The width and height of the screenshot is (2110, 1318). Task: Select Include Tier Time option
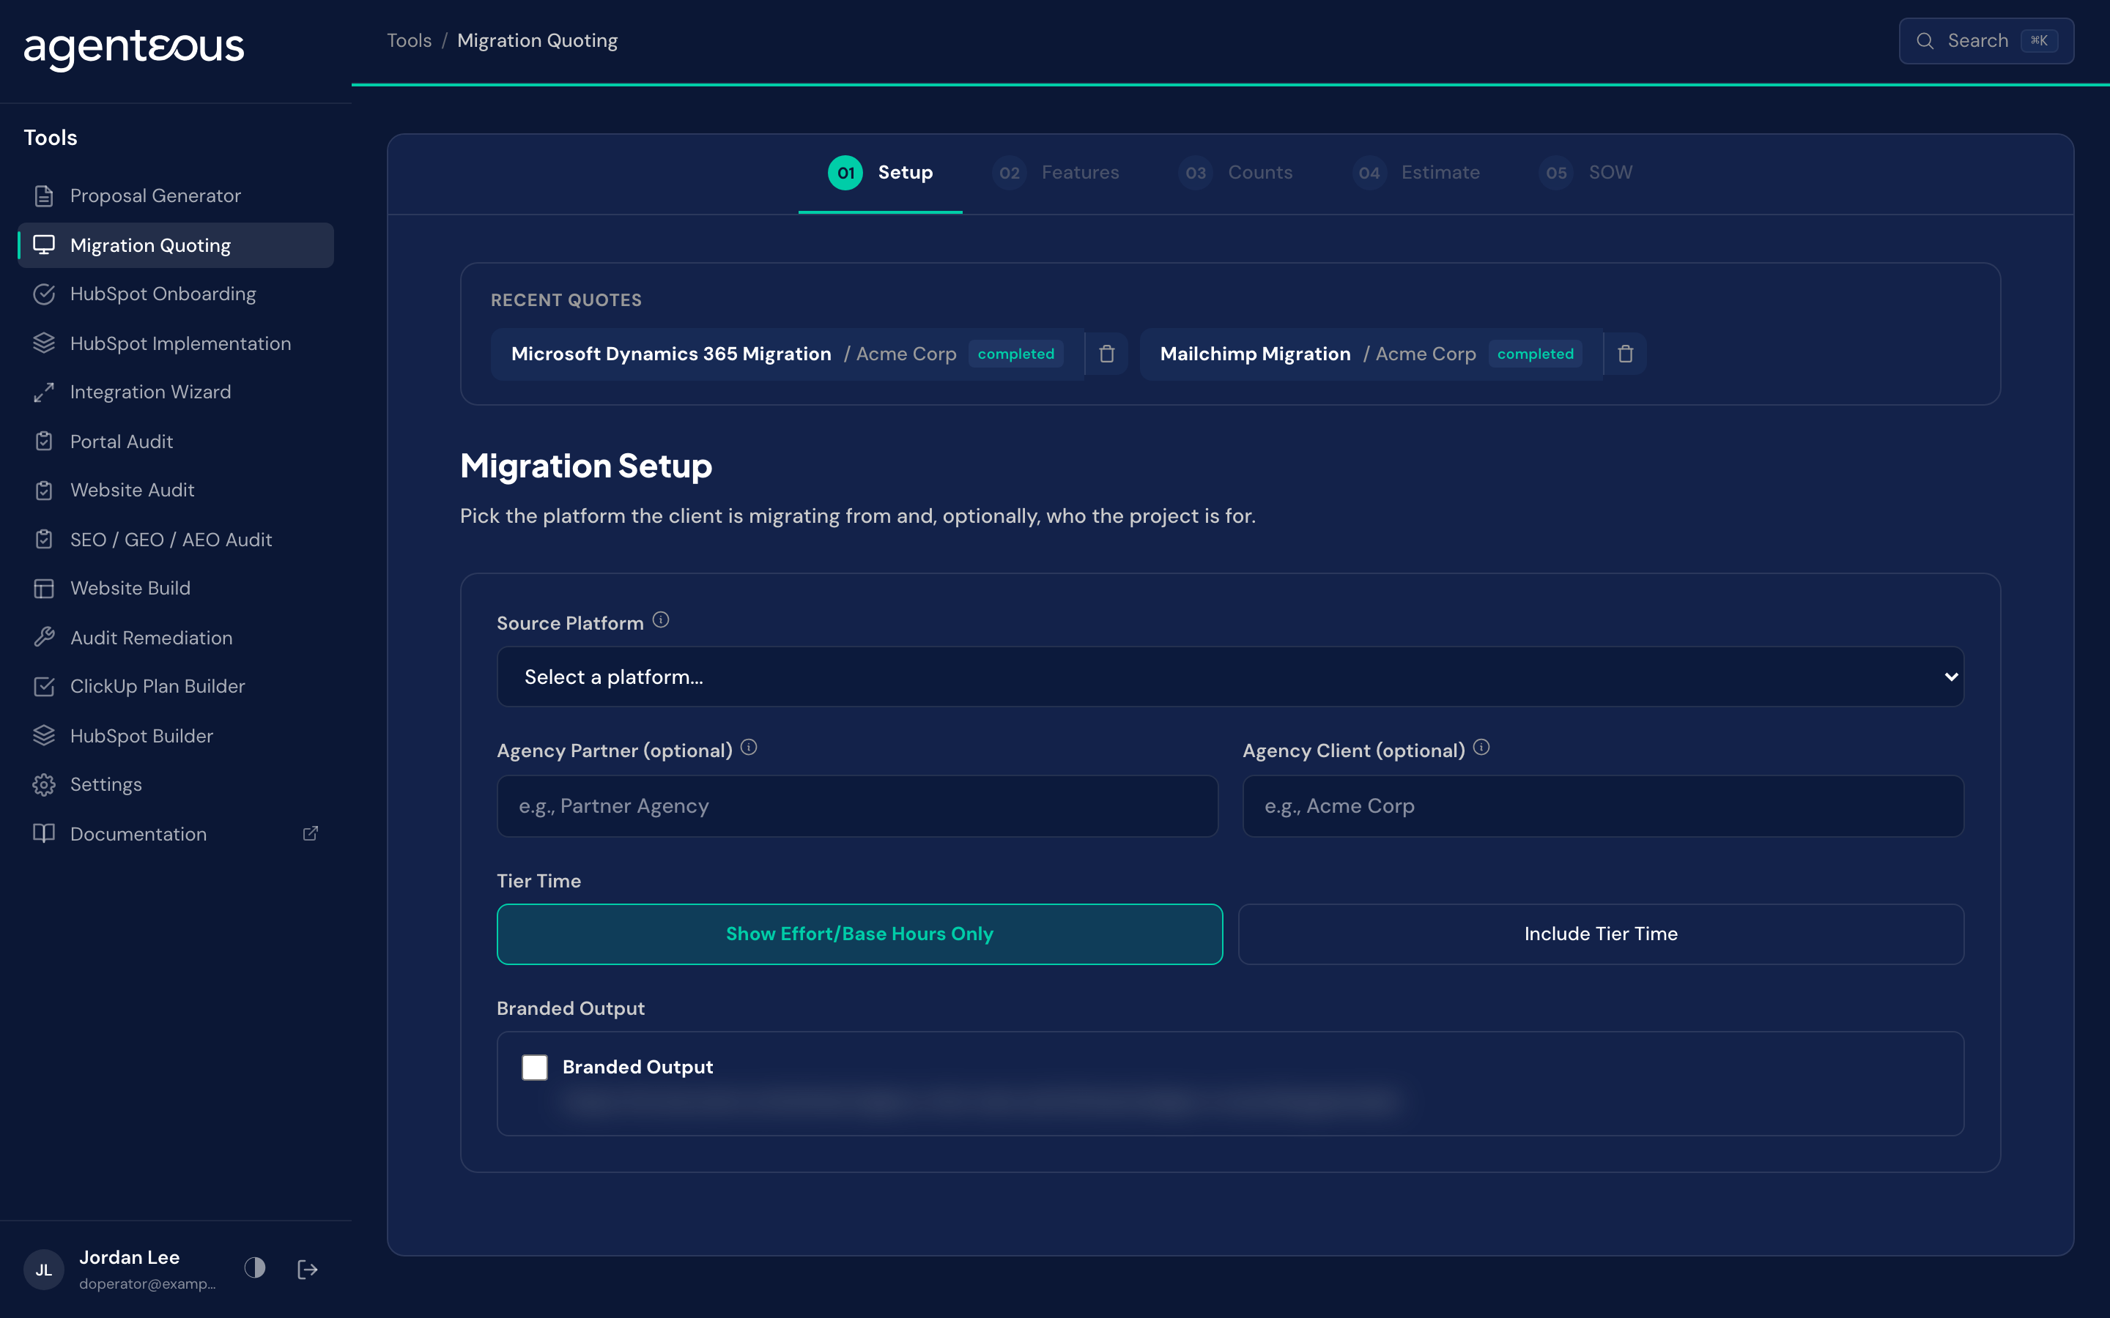click(1601, 934)
